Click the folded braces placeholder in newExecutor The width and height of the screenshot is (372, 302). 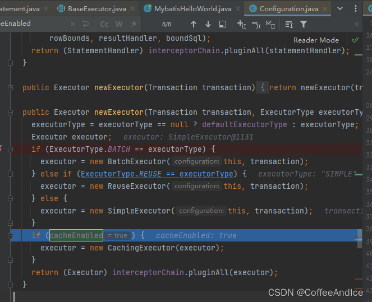263,87
